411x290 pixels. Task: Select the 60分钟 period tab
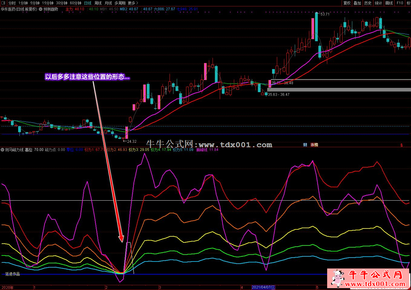[x=75, y=3]
